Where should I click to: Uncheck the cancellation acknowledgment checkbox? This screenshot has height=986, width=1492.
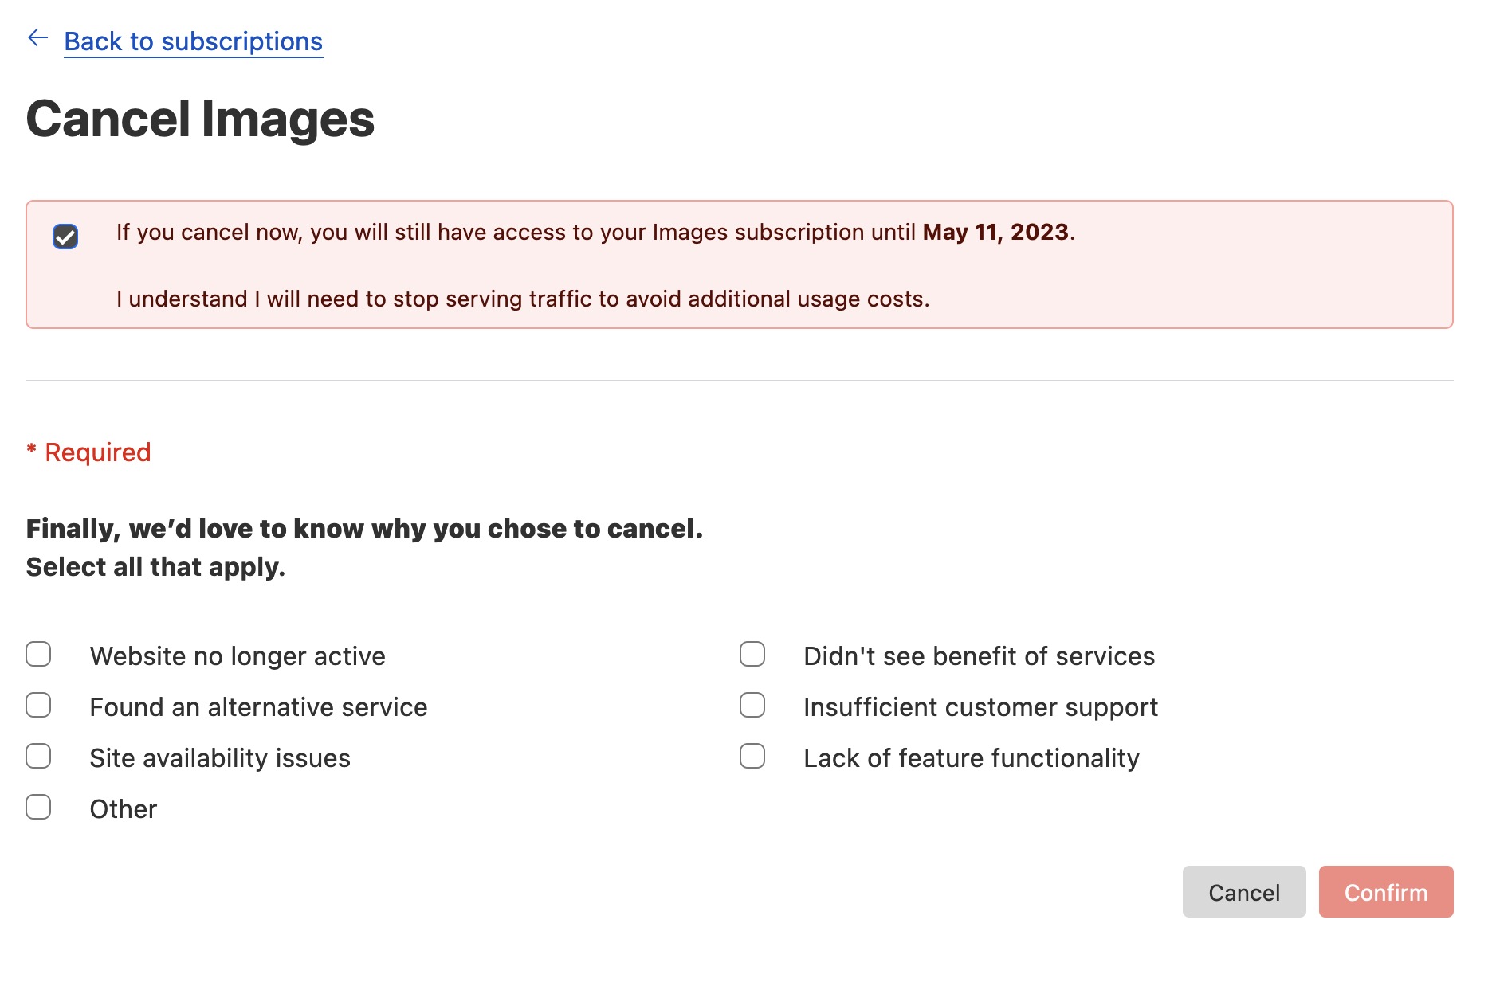[65, 237]
